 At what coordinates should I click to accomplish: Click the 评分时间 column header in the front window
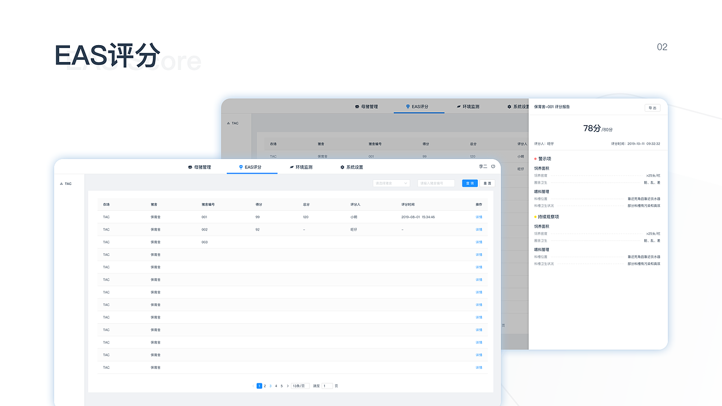[408, 204]
